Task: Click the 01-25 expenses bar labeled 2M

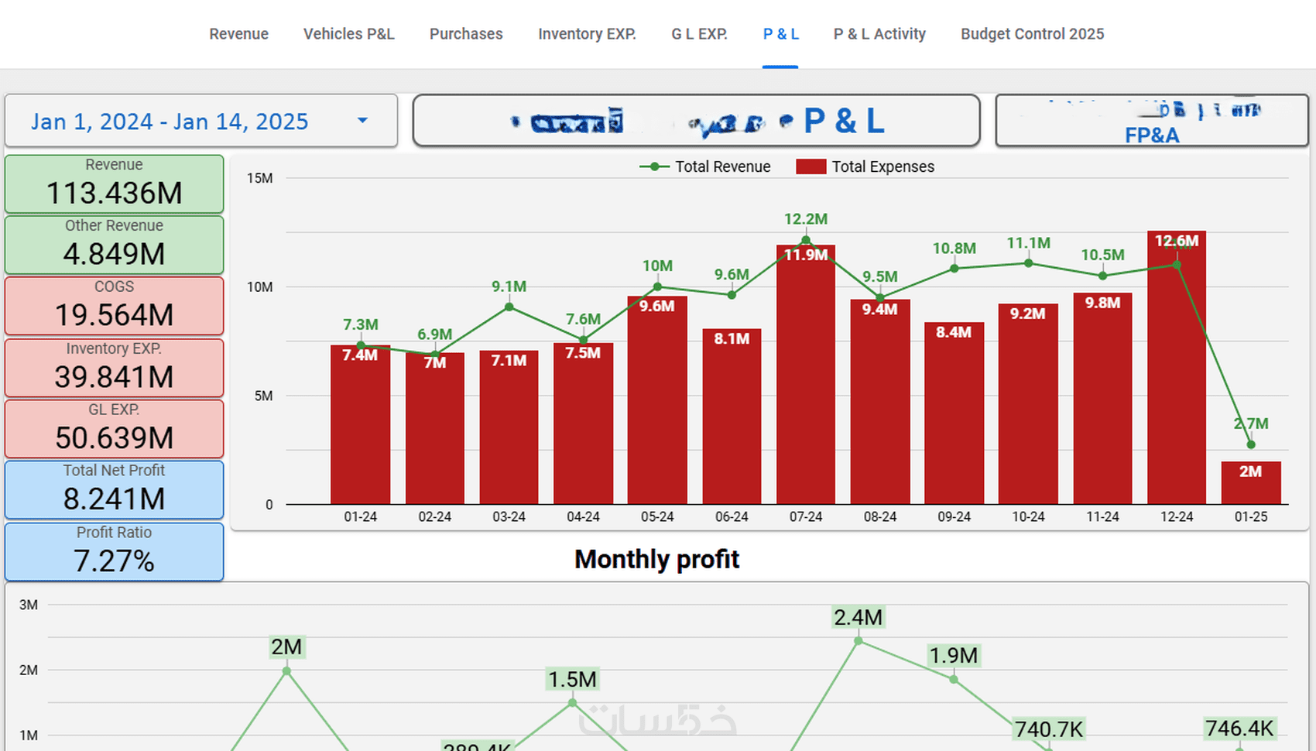Action: (1251, 483)
